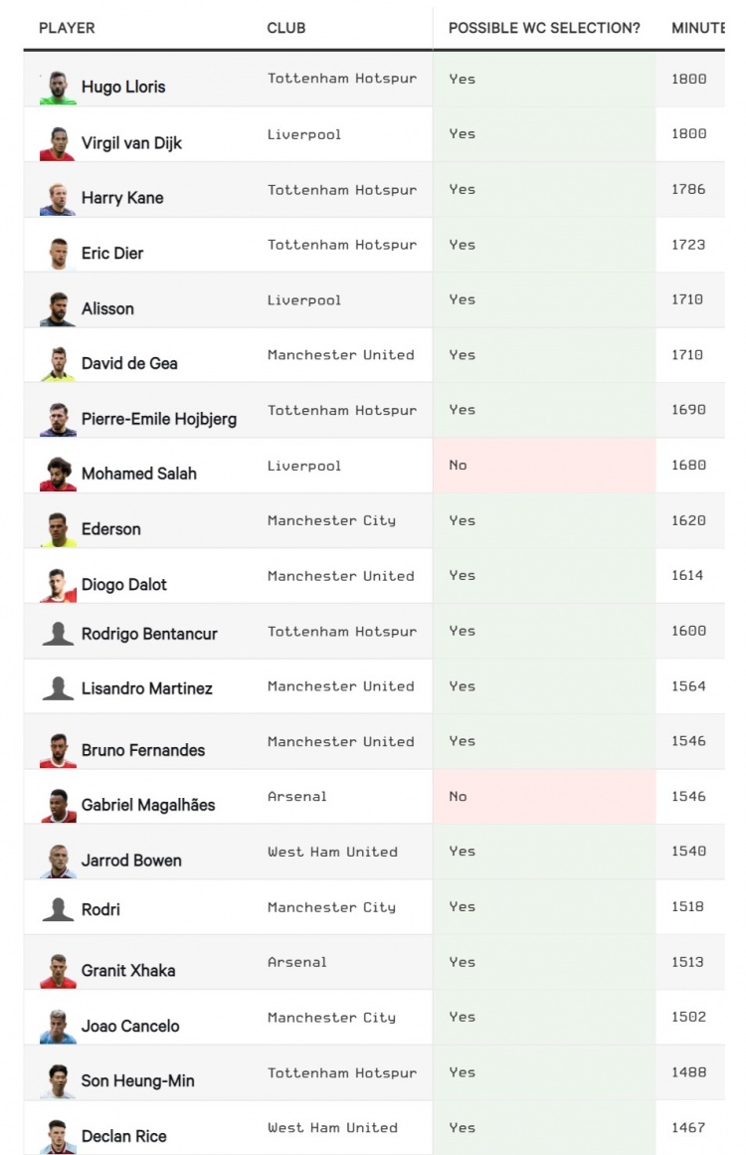Click Ederson's player photo
This screenshot has height=1155, width=746.
point(58,529)
